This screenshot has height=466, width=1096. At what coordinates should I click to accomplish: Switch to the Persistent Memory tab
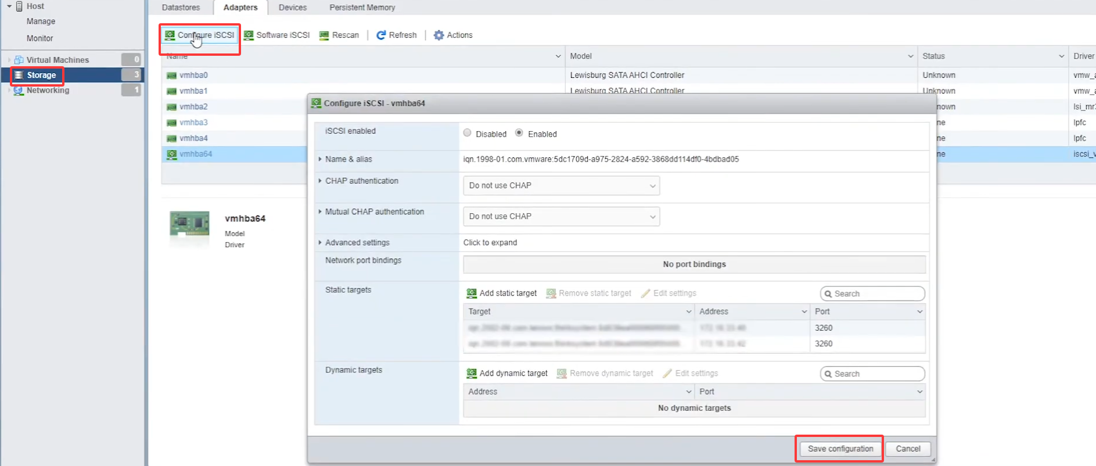coord(362,8)
